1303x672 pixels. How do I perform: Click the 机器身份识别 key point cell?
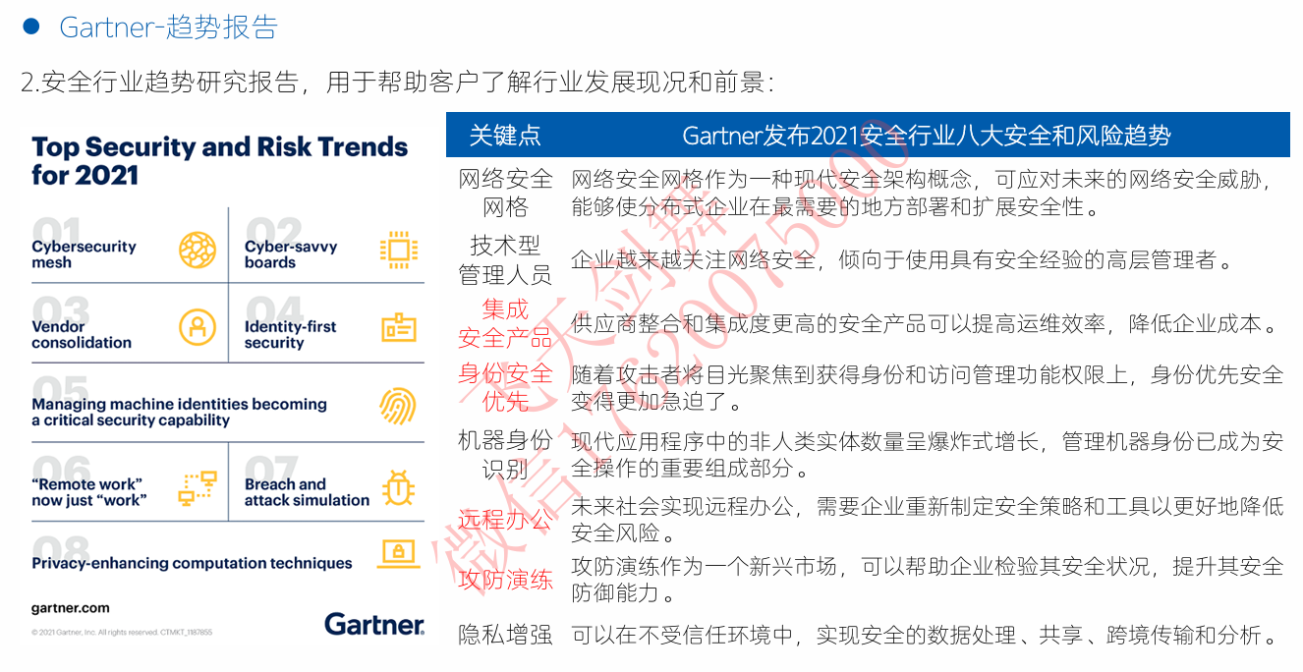click(x=505, y=455)
